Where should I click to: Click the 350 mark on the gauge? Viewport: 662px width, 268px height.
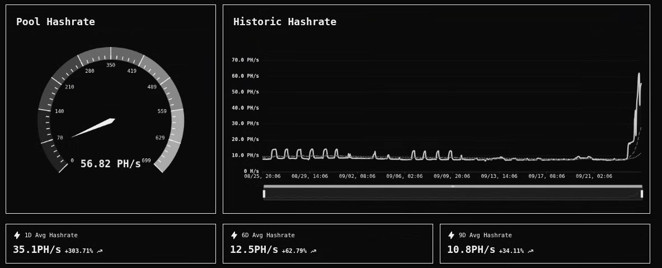coord(111,65)
